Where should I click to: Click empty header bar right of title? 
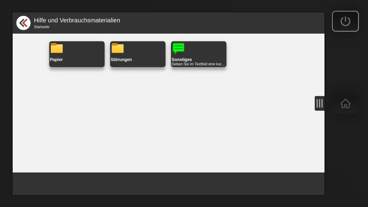[223, 23]
